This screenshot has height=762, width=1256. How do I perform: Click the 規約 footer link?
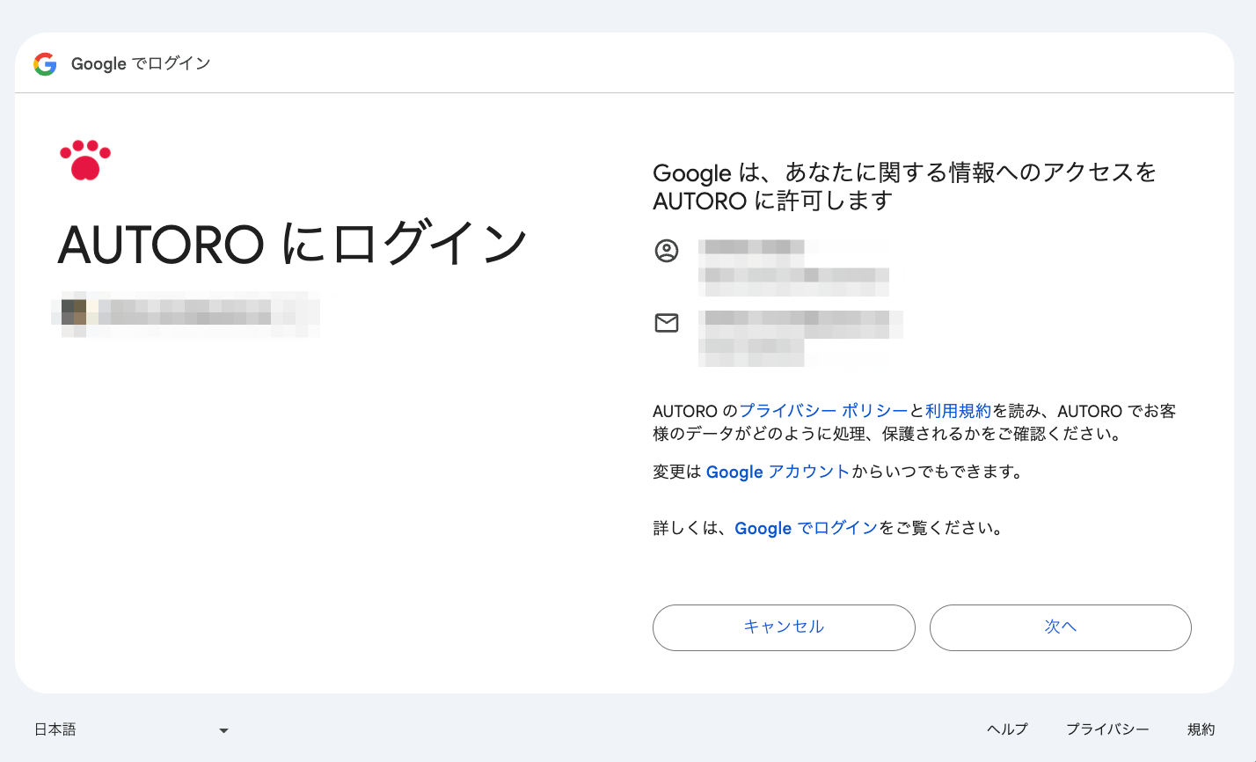tap(1201, 729)
